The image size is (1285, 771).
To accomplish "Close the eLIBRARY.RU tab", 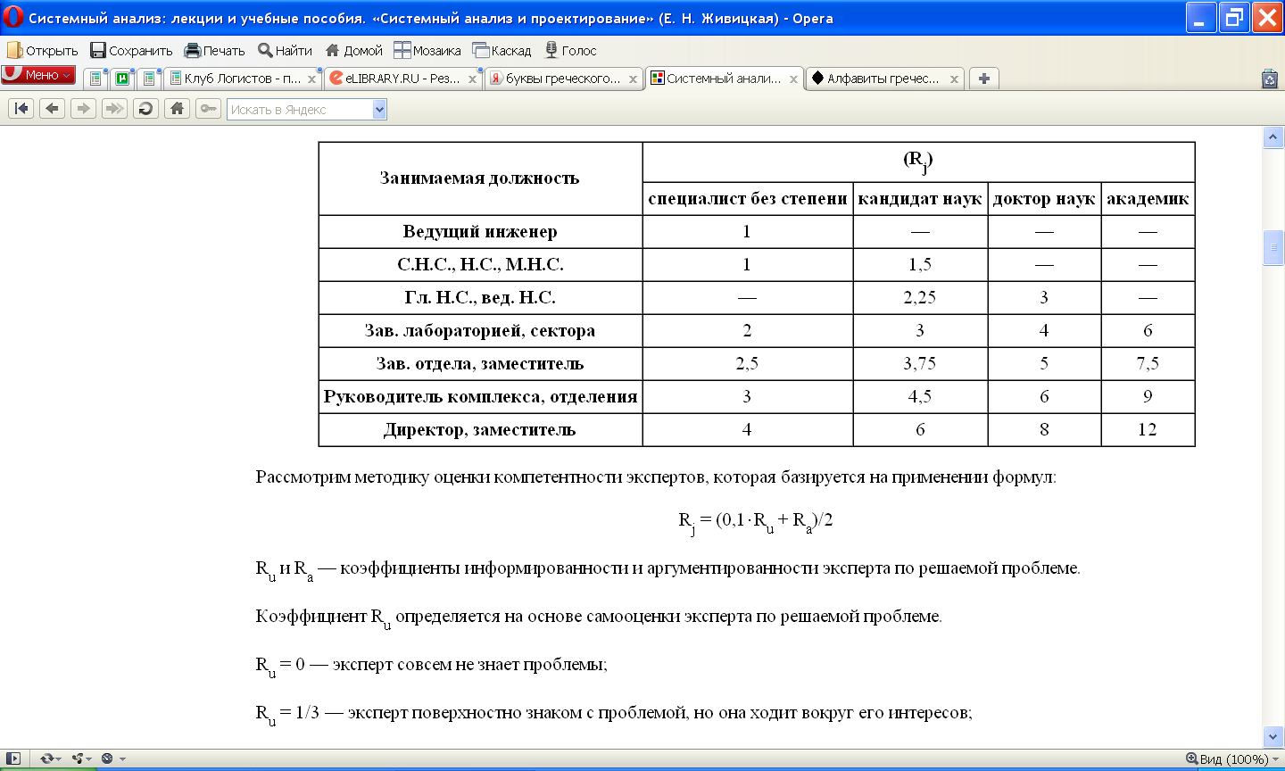I will point(473,79).
